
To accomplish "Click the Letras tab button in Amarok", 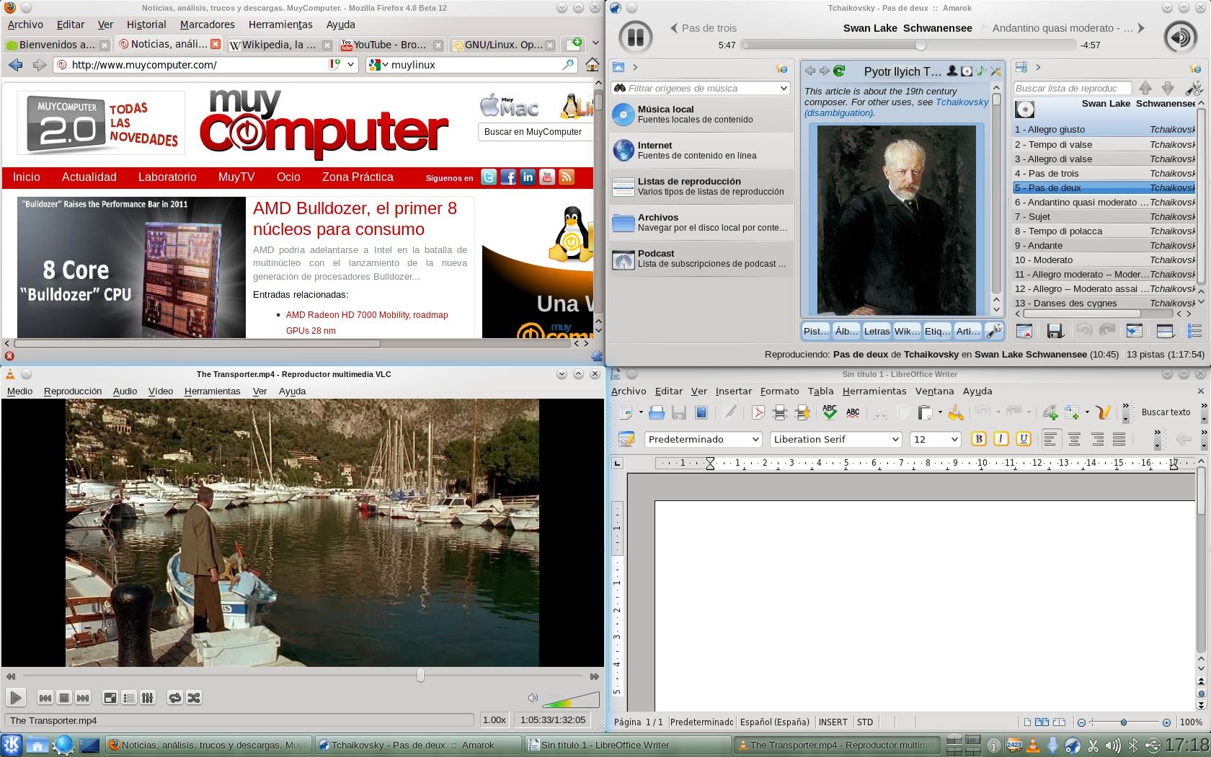I will point(877,331).
